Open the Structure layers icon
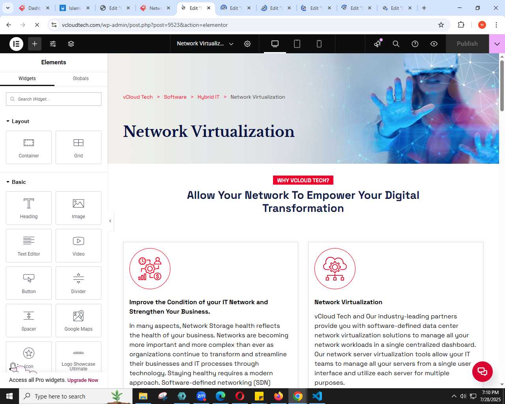This screenshot has width=505, height=404. point(71,44)
